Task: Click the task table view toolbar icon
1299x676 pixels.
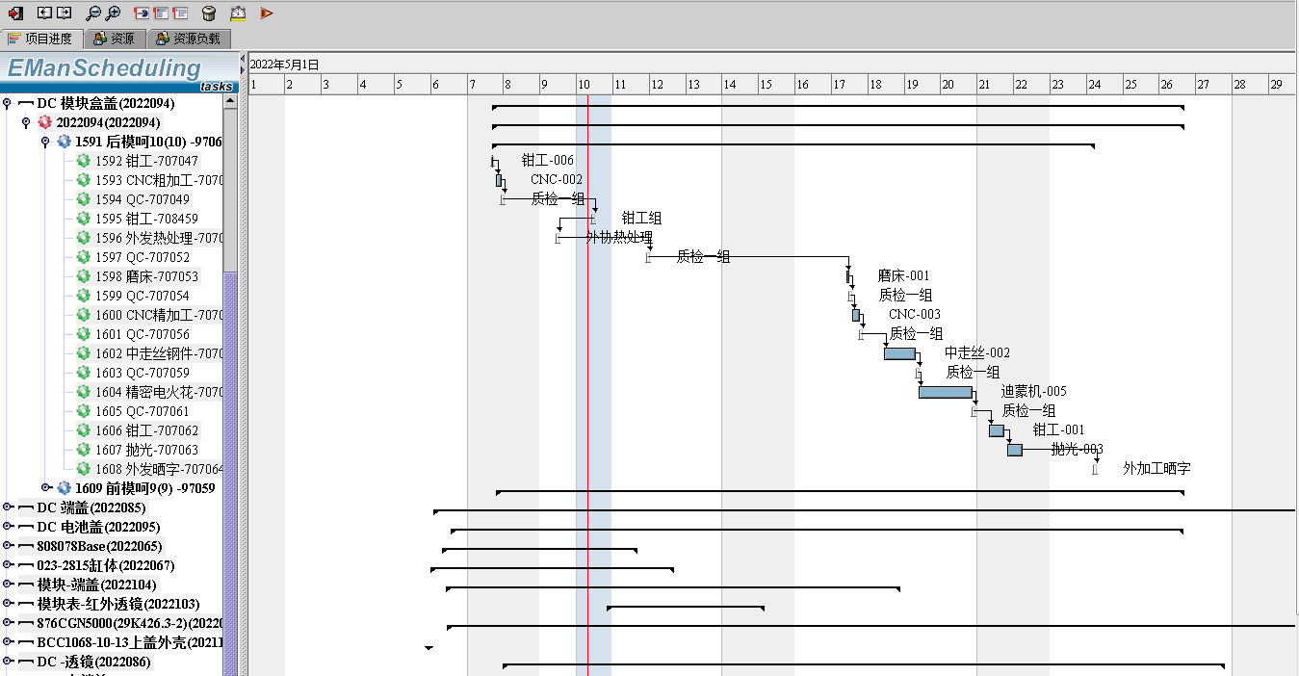Action: (x=161, y=13)
